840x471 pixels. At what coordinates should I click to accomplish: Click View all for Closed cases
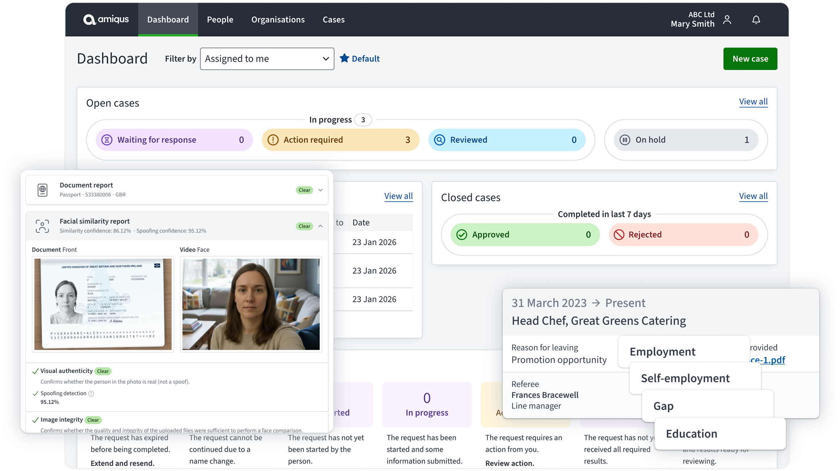[x=753, y=196]
